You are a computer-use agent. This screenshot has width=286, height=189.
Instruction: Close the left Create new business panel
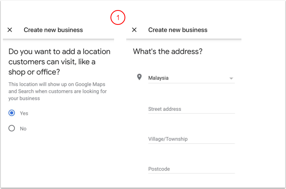(10, 30)
